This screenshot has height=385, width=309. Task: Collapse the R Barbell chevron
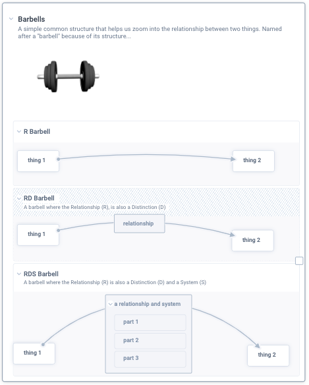tap(19, 132)
